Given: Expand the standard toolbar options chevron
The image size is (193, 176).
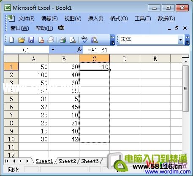Looking at the screenshot, I should 112,40.
